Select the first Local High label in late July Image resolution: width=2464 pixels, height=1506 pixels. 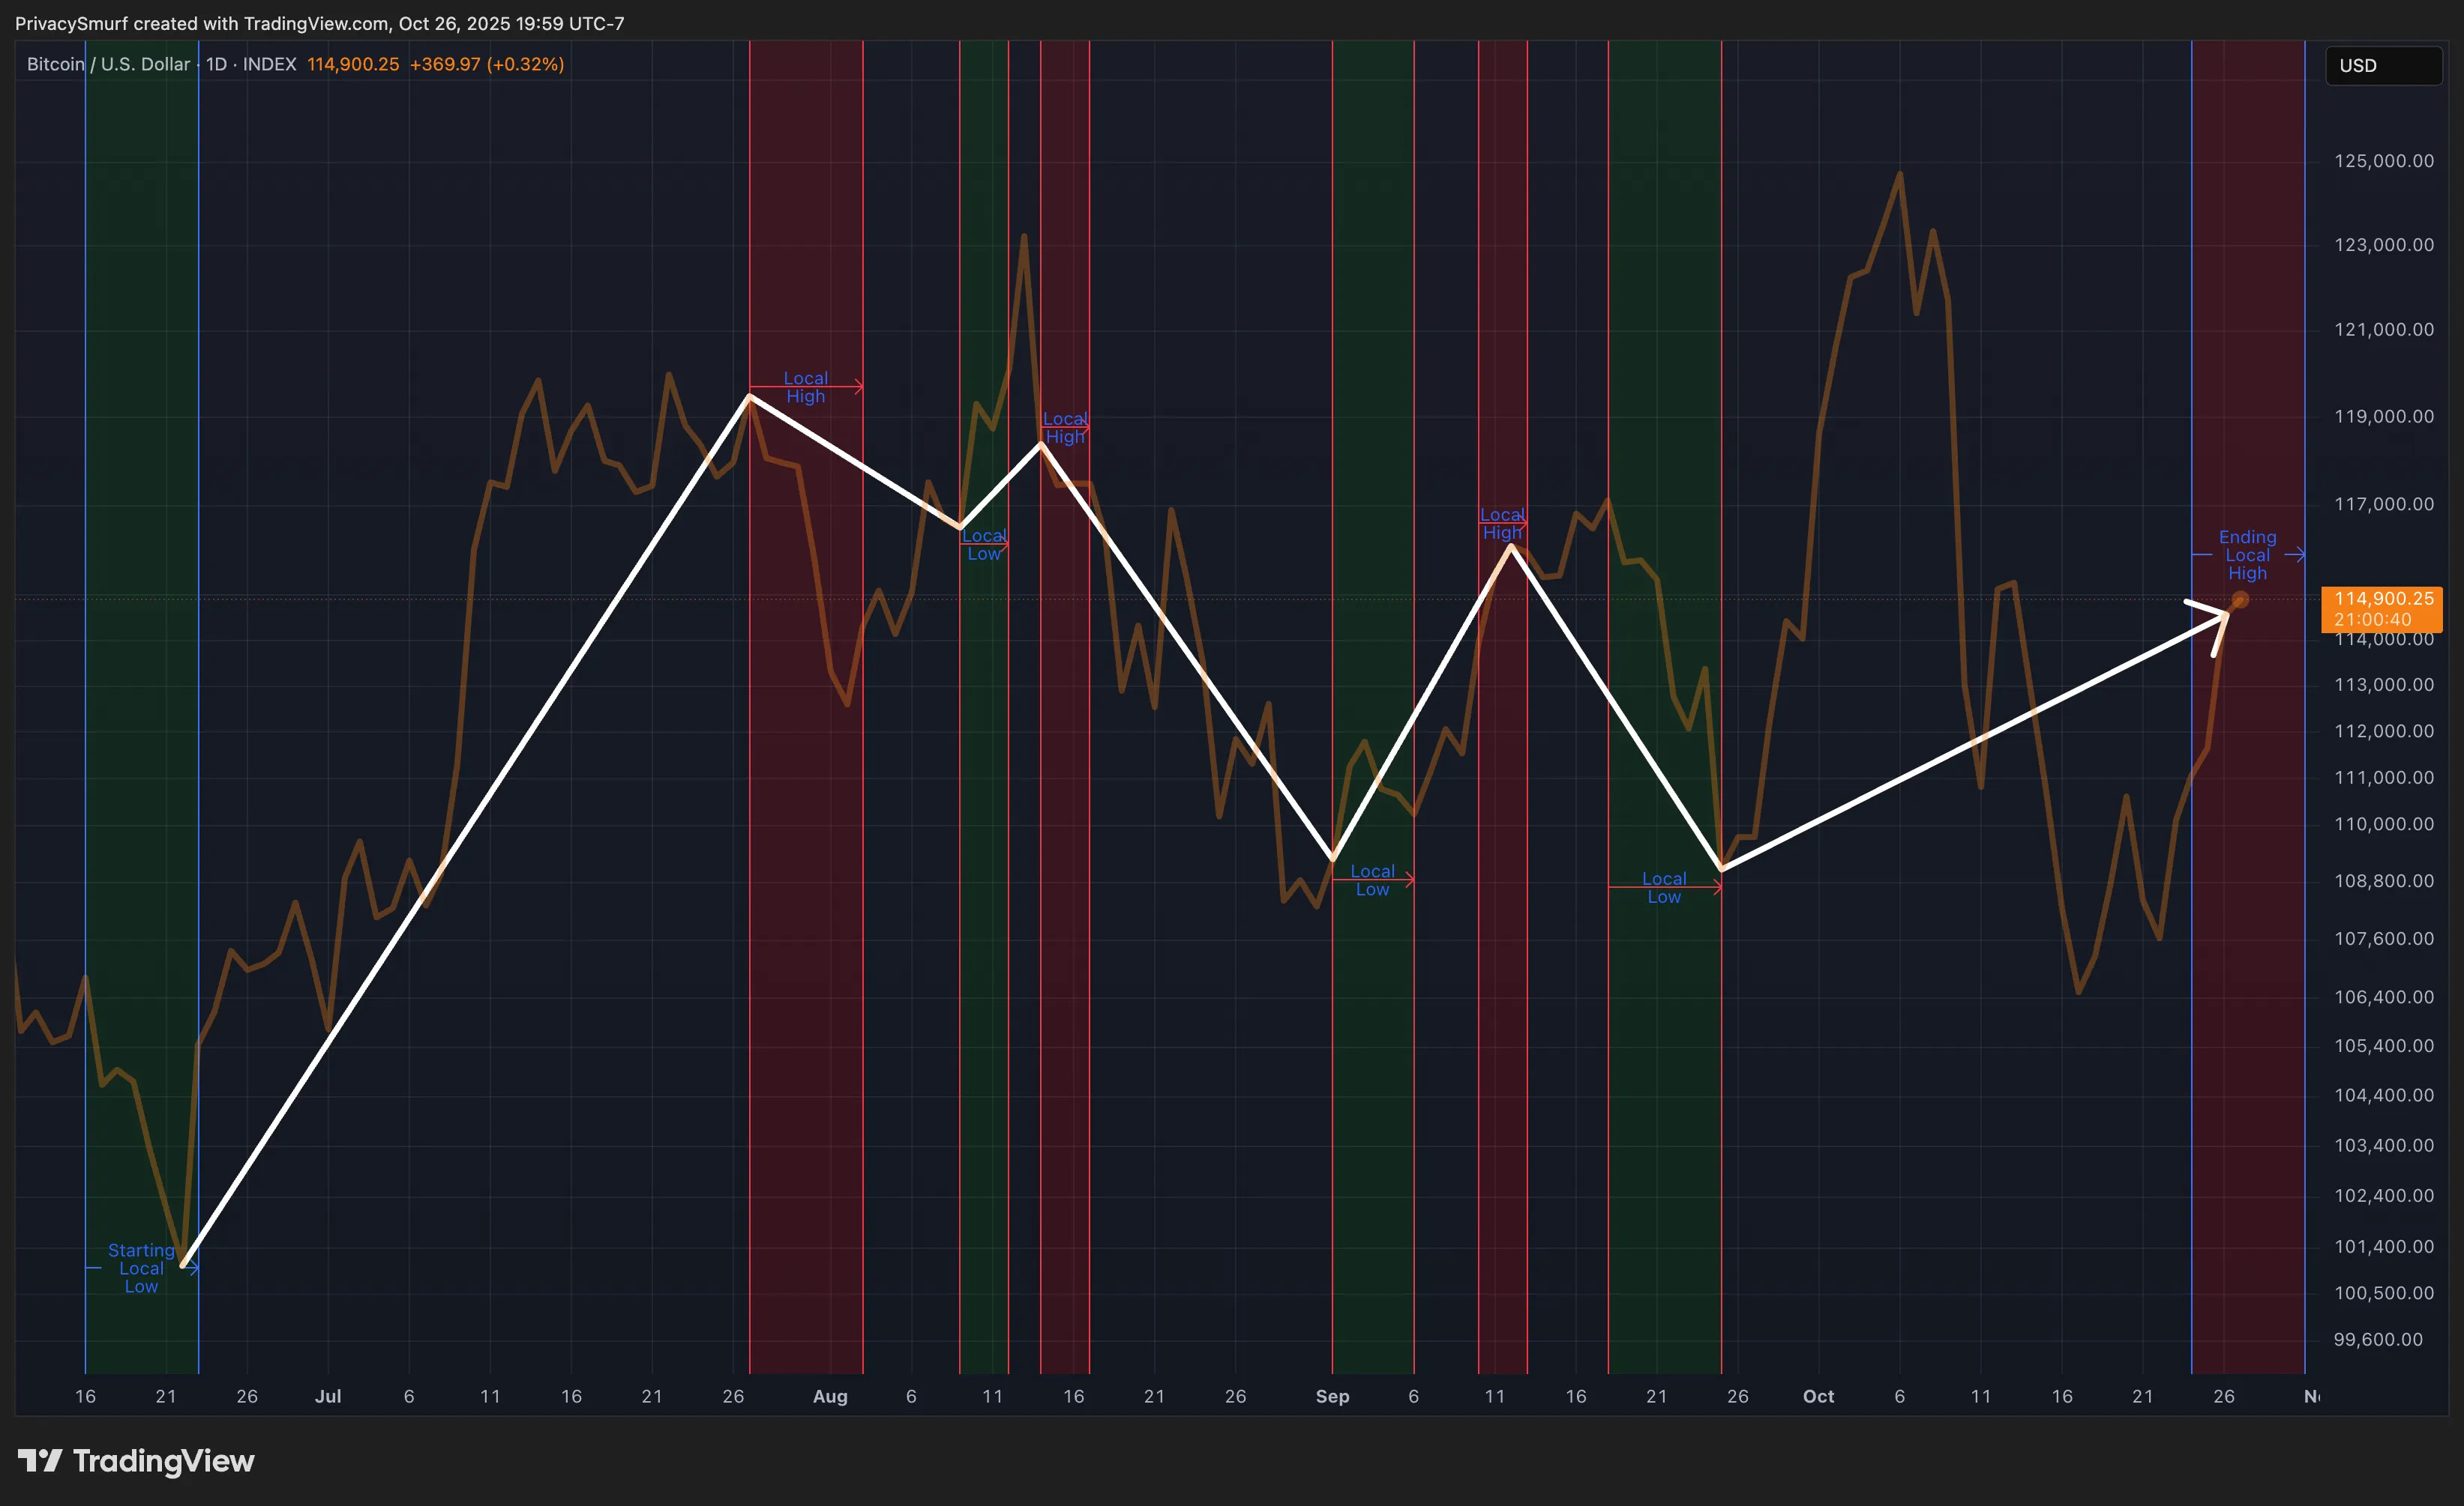click(805, 387)
